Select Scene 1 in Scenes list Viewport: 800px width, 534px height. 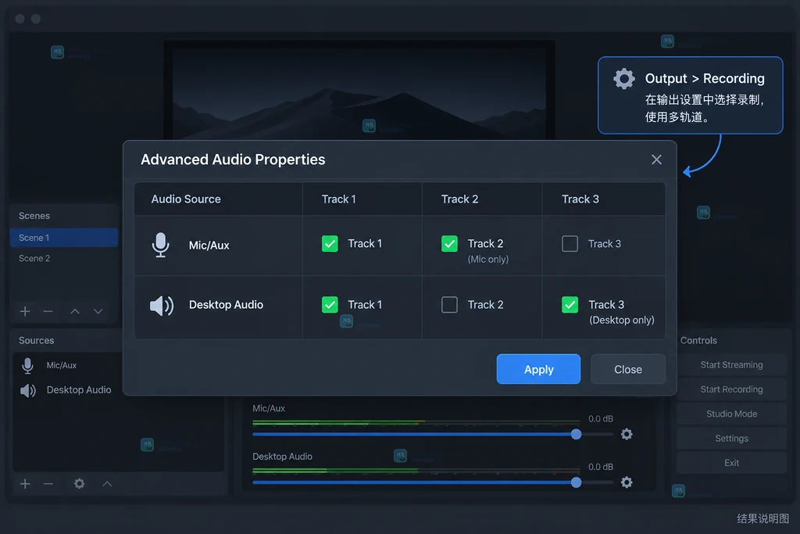[64, 238]
